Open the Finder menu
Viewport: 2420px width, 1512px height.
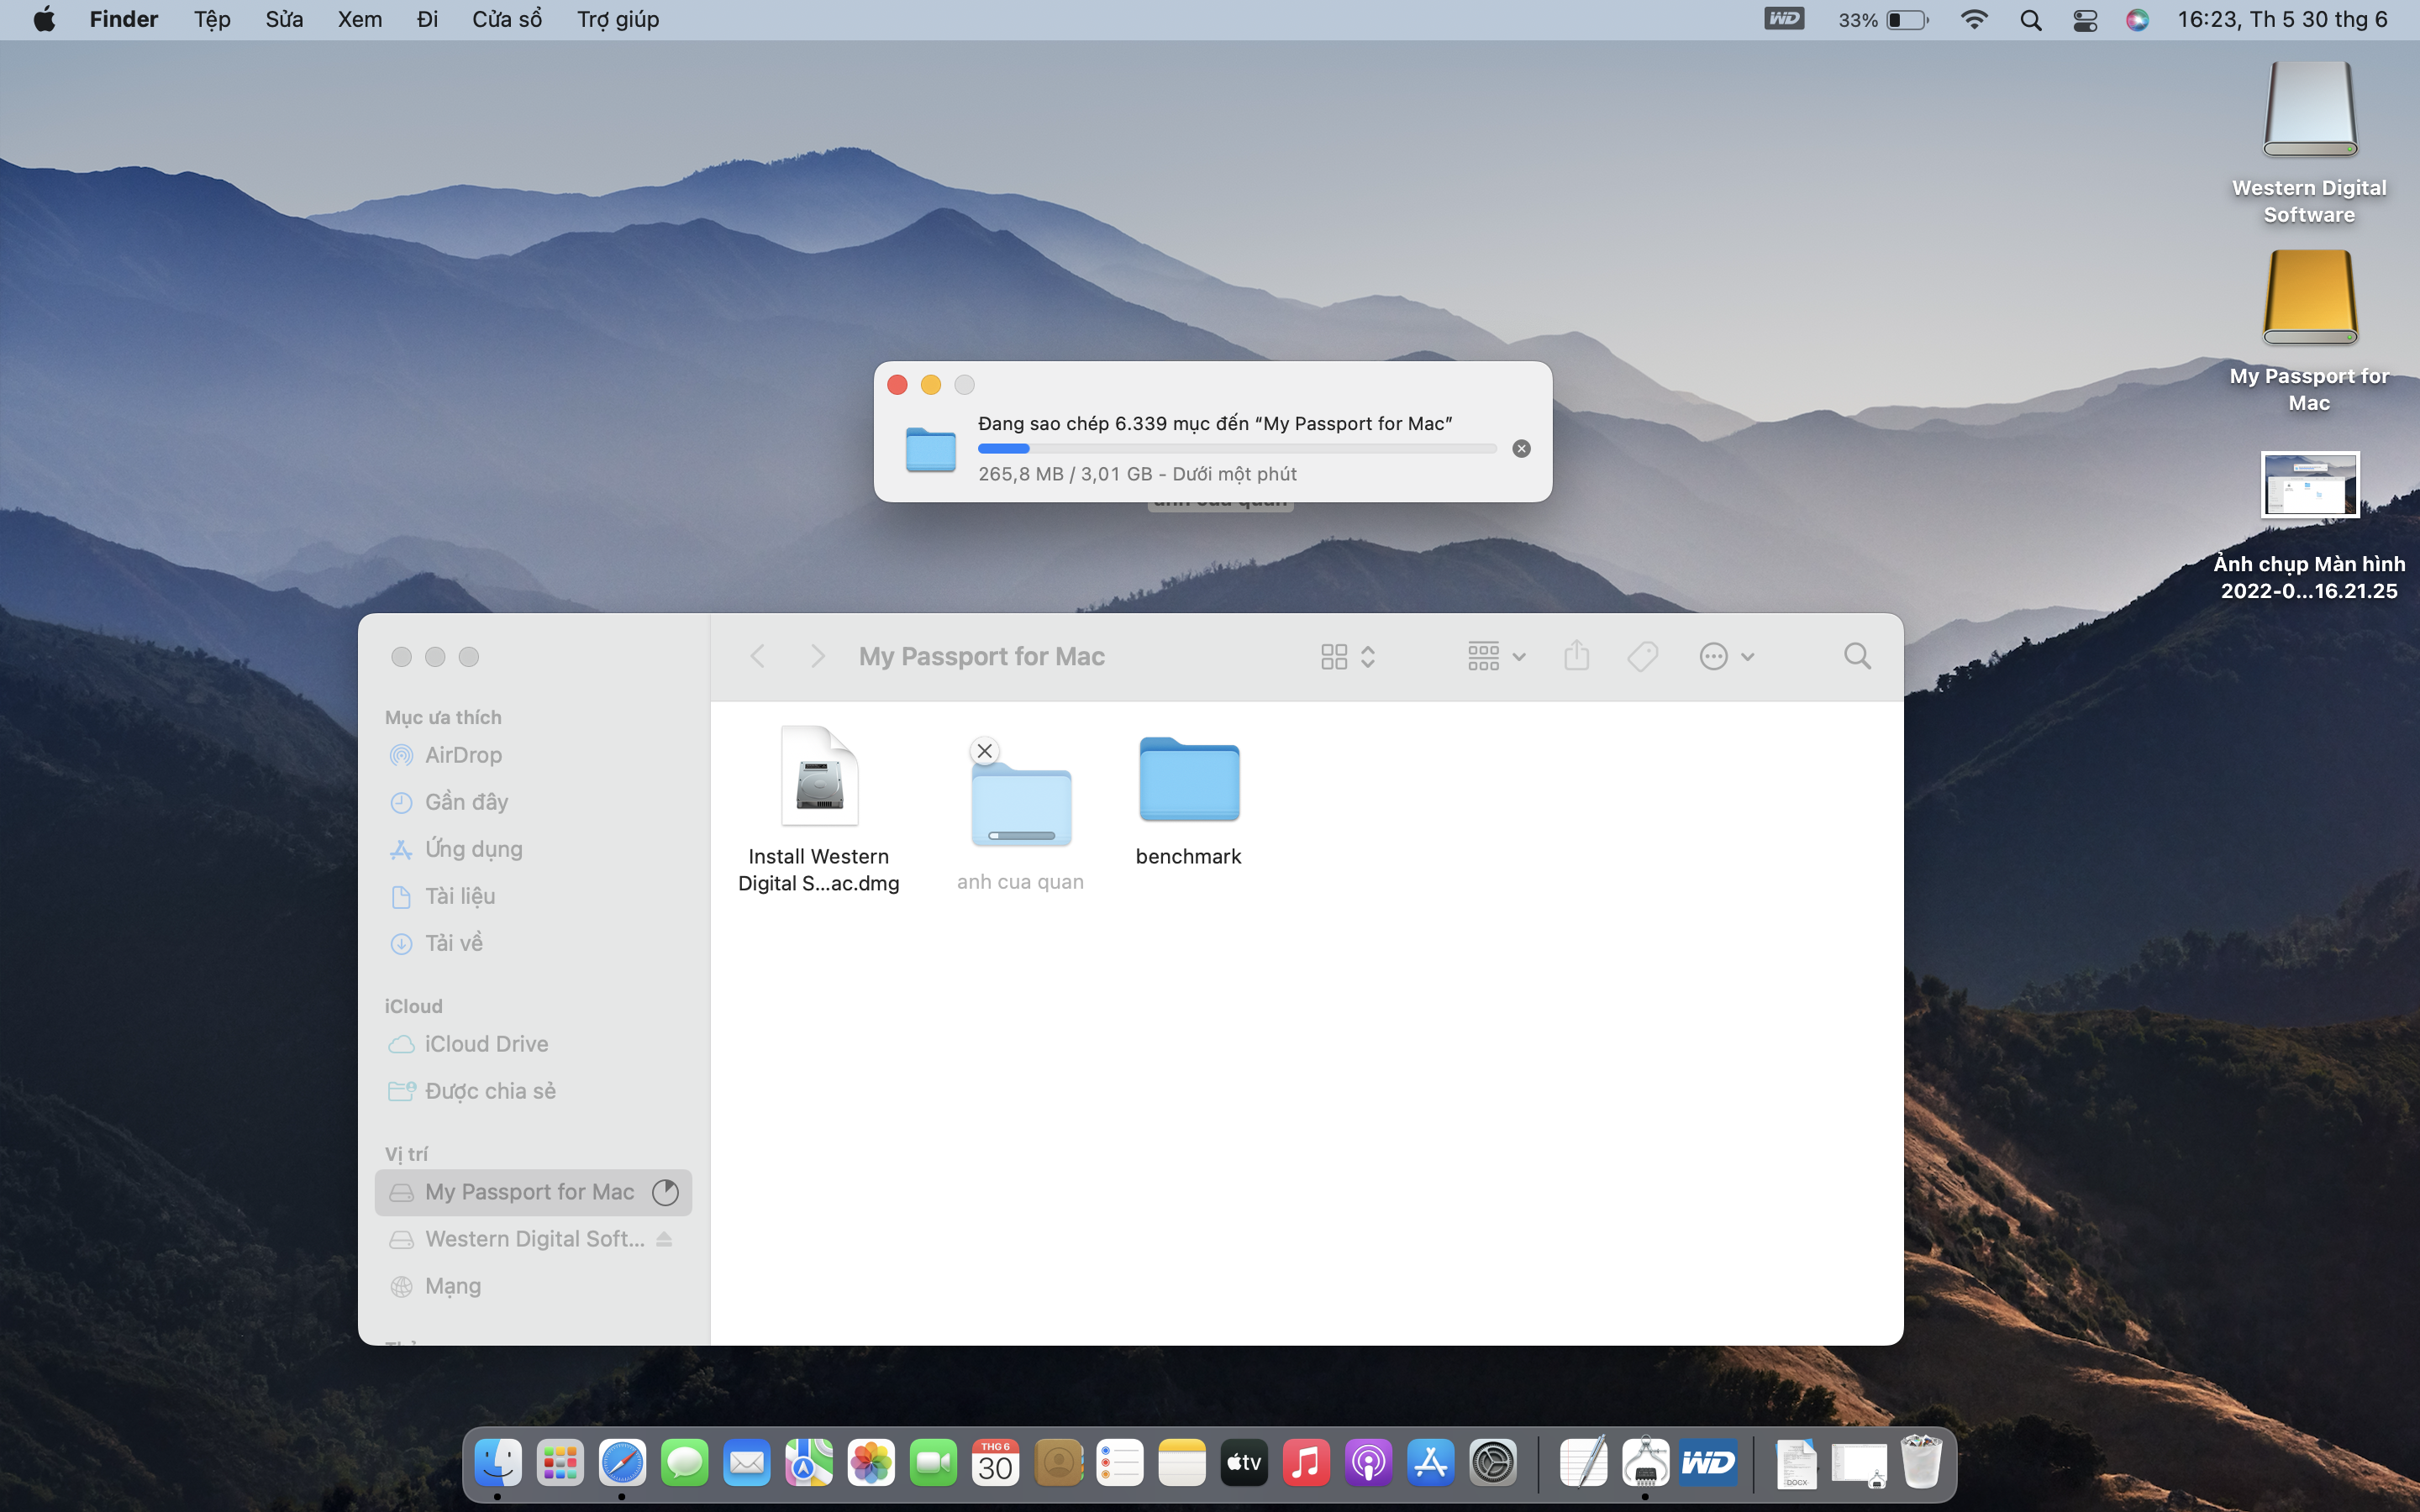pos(124,19)
